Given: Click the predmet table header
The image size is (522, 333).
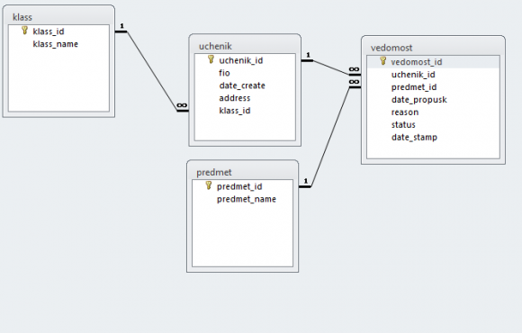Looking at the screenshot, I should point(242,172).
